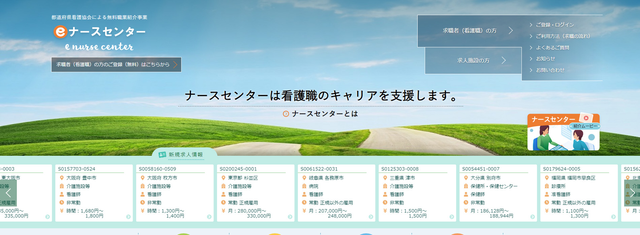Click the orange circle arrow beside ナースセンターとは

(x=286, y=114)
